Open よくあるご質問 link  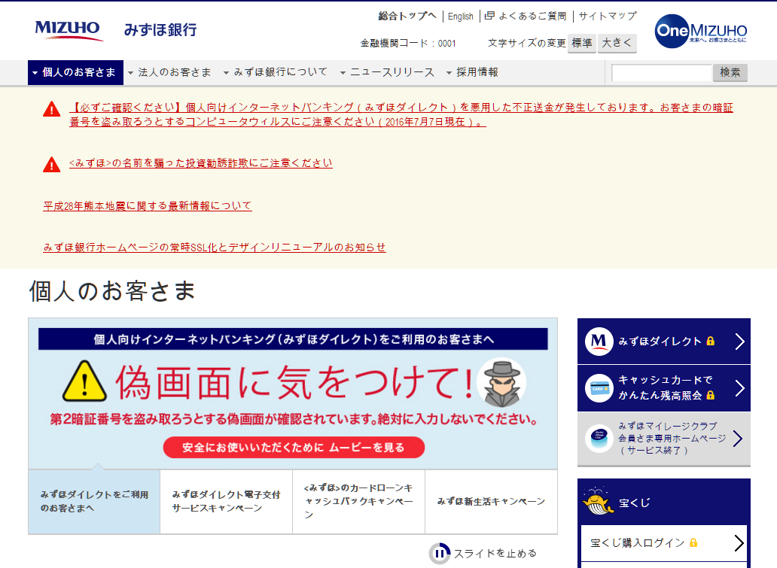532,16
